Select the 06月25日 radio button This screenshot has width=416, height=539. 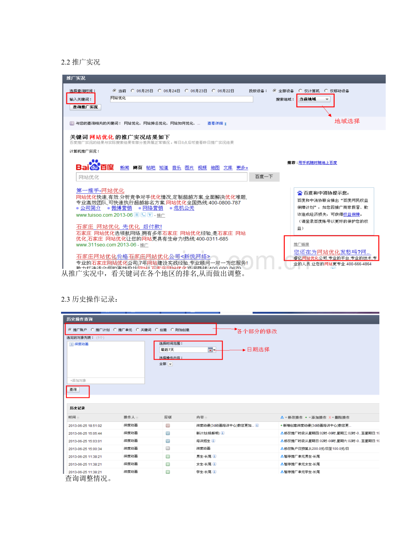coord(132,91)
